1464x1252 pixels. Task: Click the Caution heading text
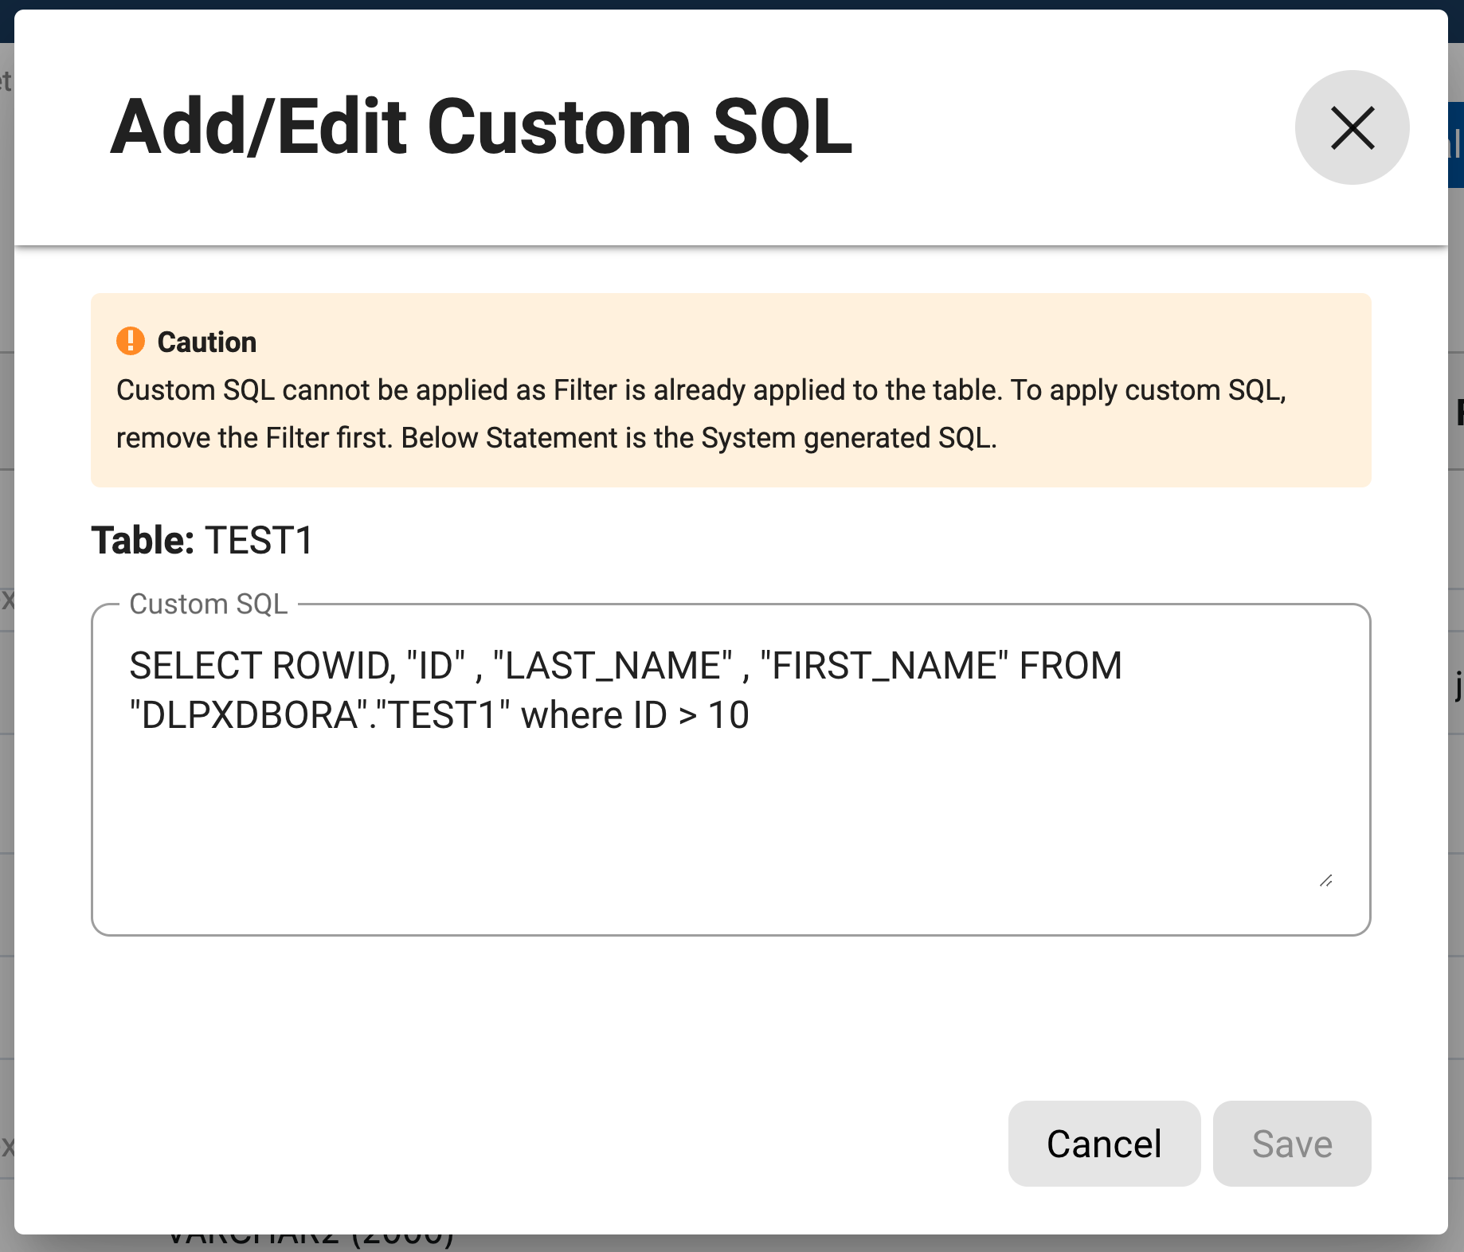click(206, 342)
